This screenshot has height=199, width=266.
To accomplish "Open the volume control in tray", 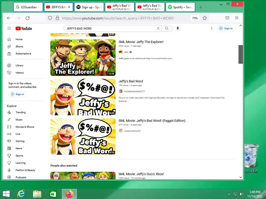I will tap(241, 194).
